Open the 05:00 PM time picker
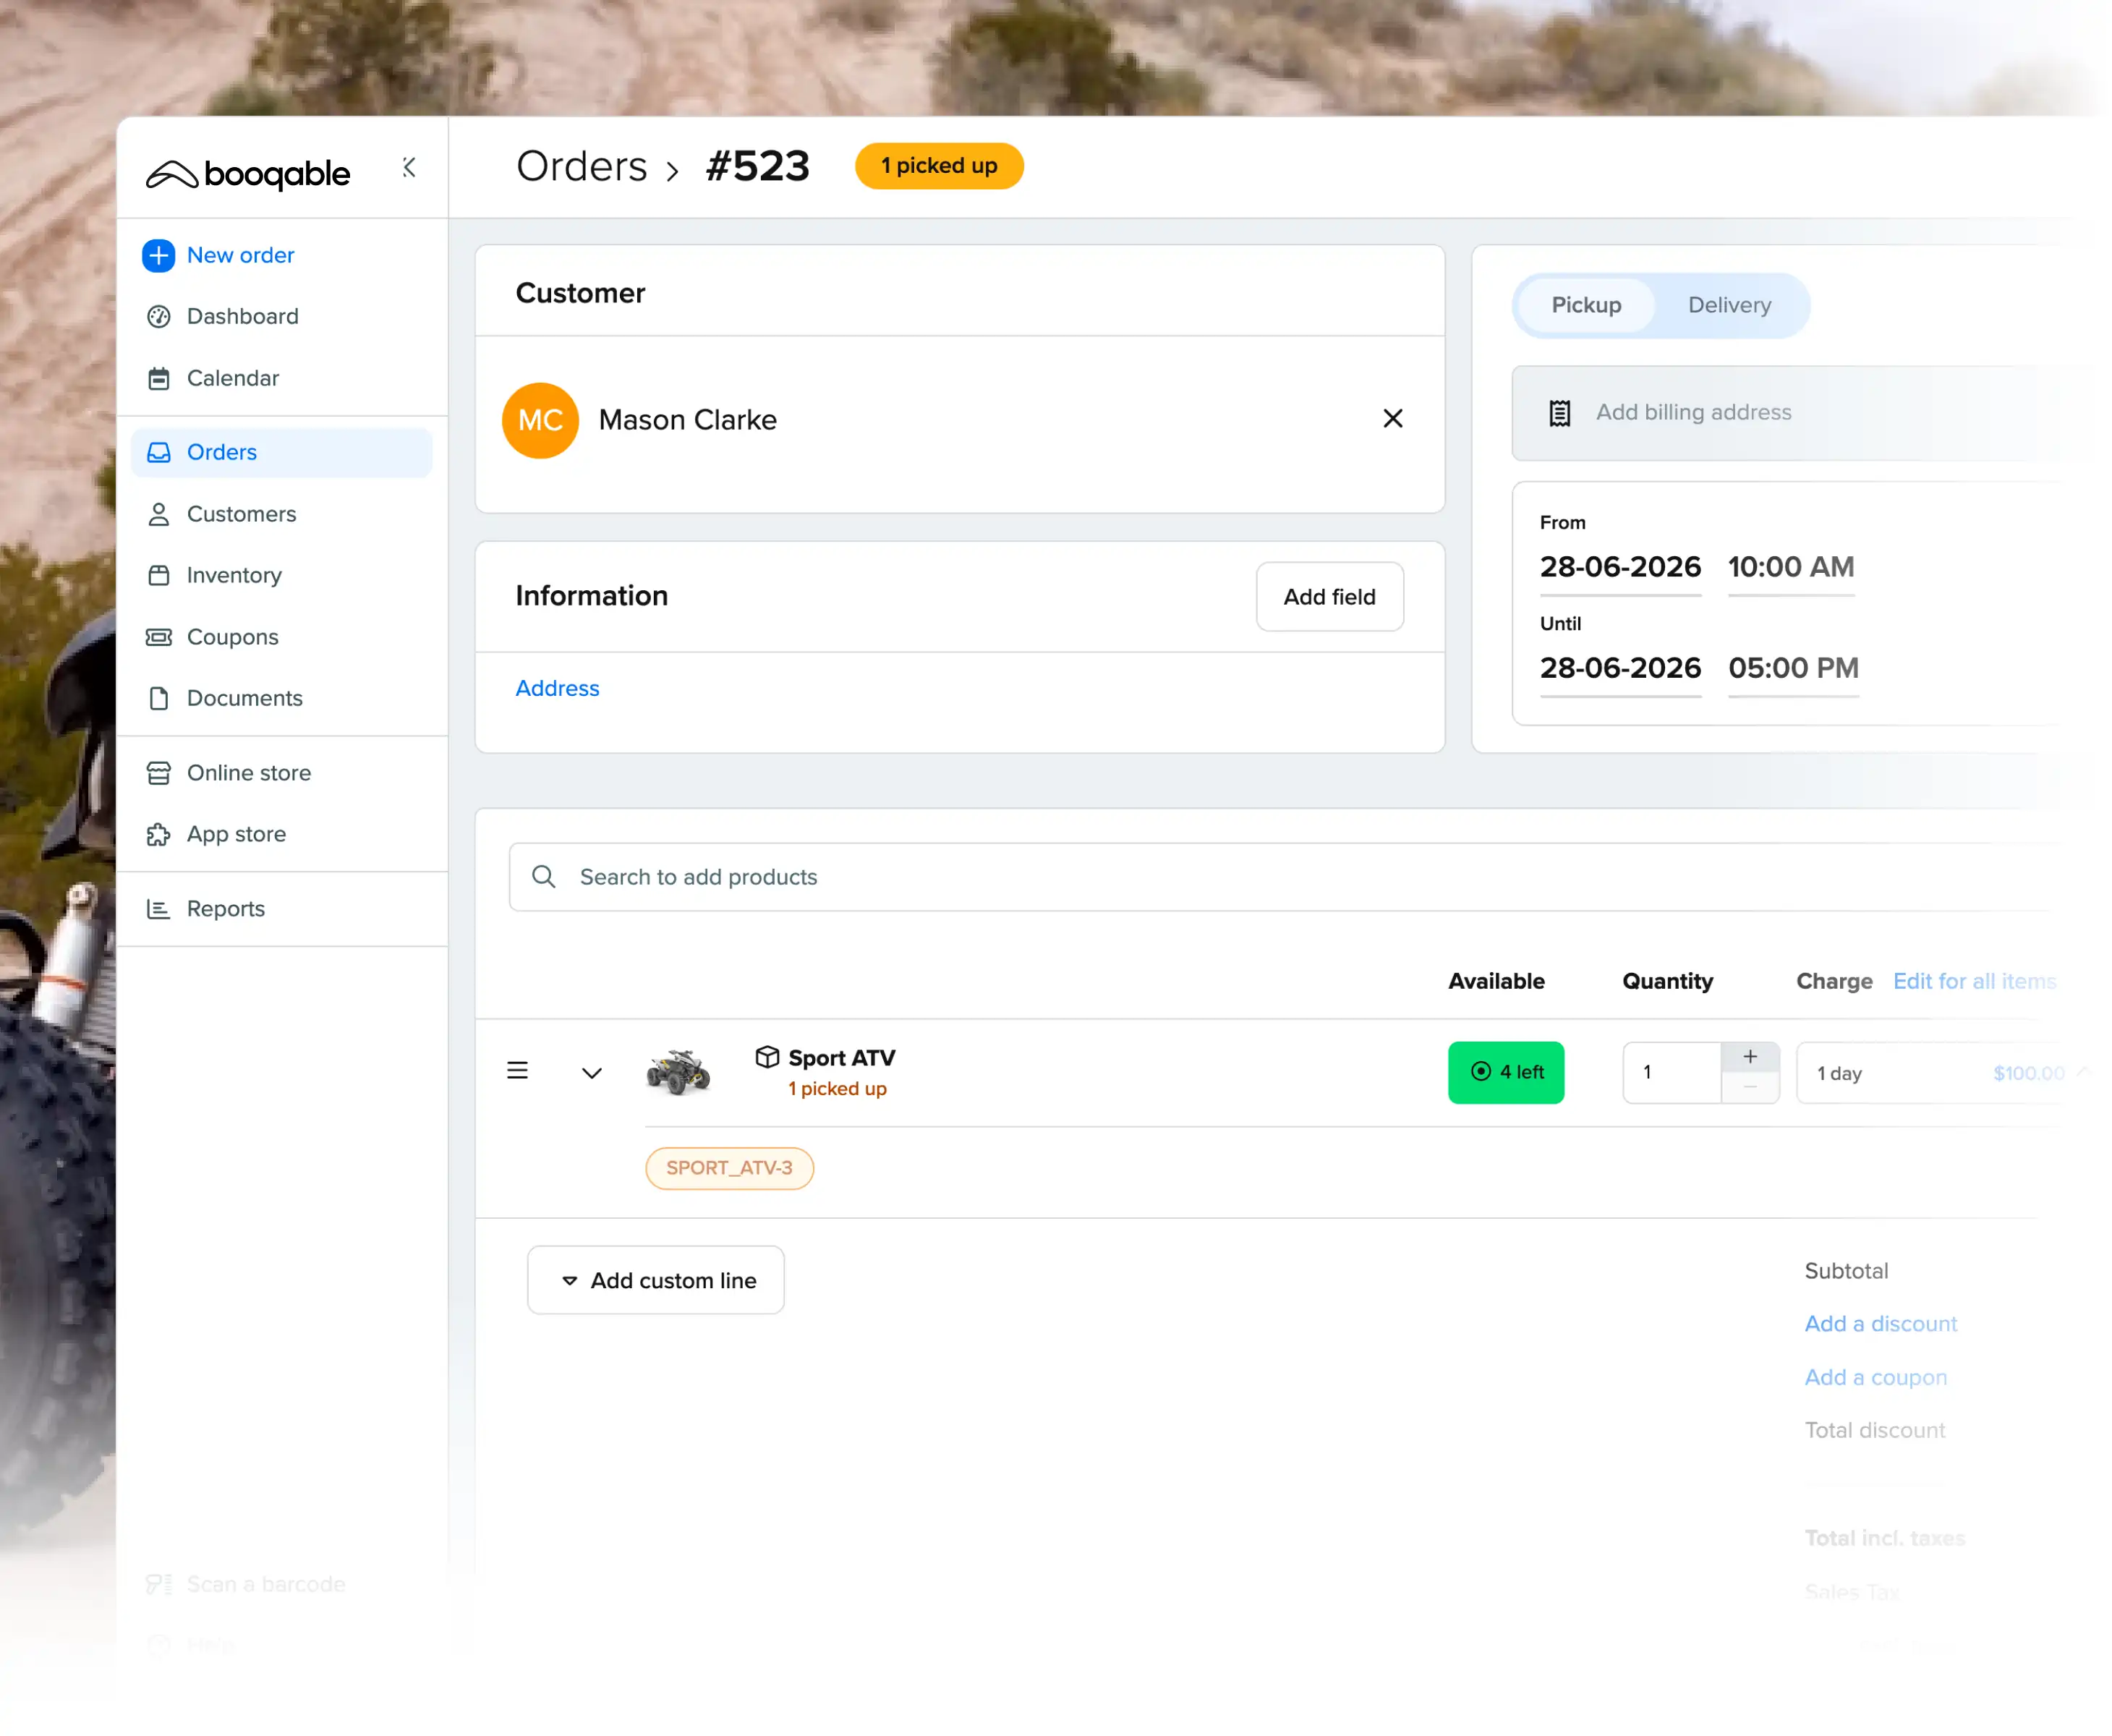 click(x=1793, y=668)
